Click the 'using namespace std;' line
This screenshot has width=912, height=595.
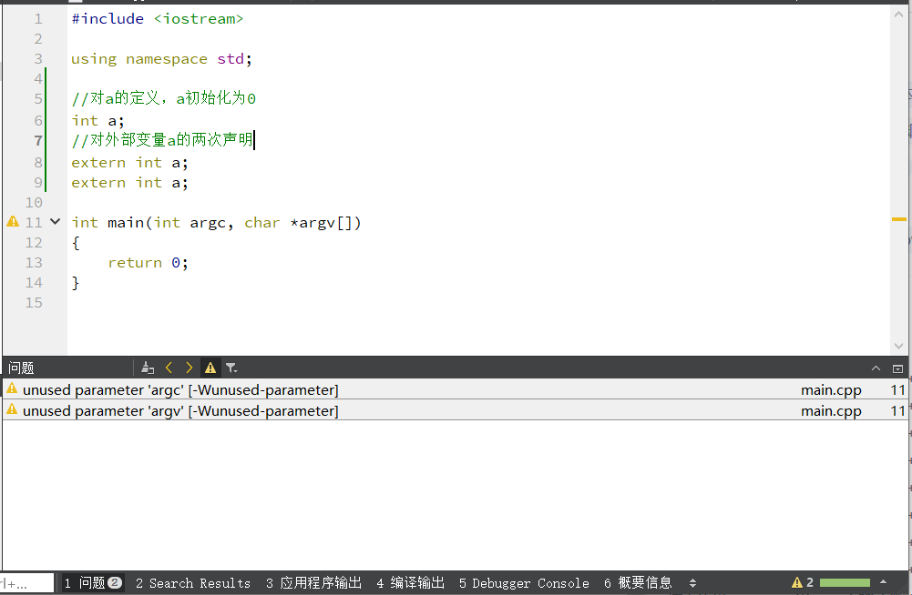pyautogui.click(x=161, y=59)
